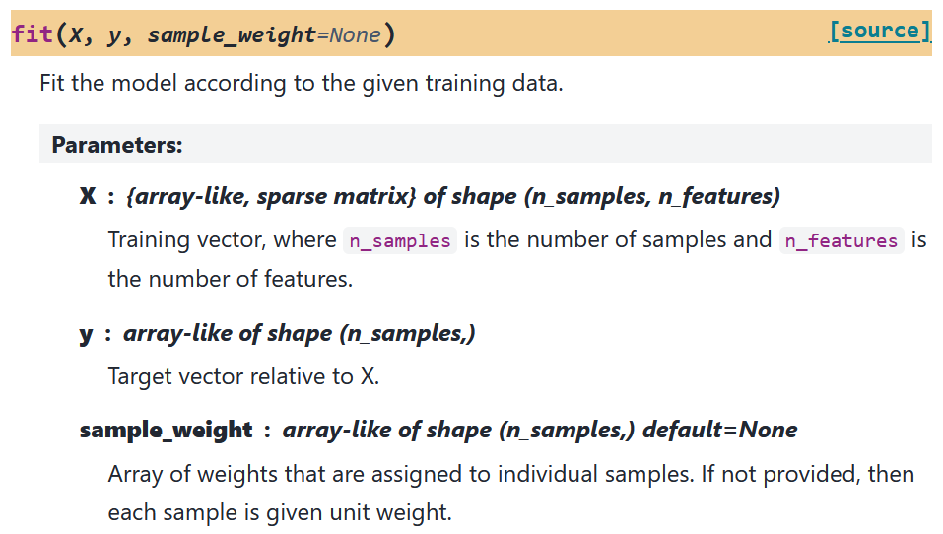Click the bold y parameter name
The image size is (943, 534).
click(x=87, y=334)
